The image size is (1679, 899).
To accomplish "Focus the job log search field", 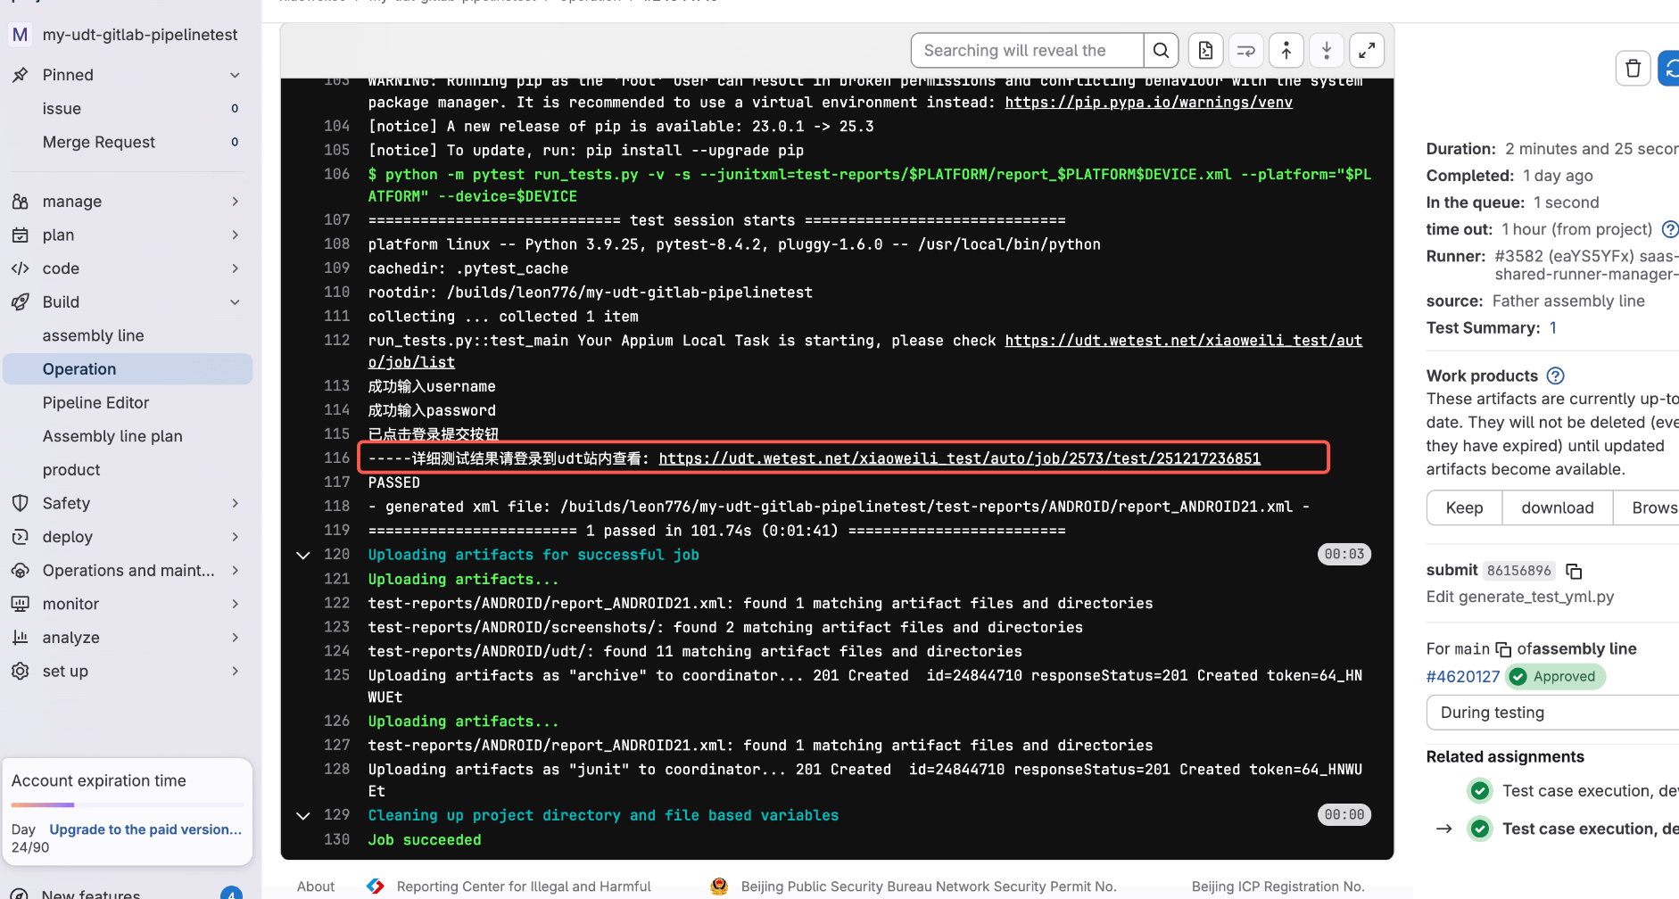I will click(x=1026, y=51).
